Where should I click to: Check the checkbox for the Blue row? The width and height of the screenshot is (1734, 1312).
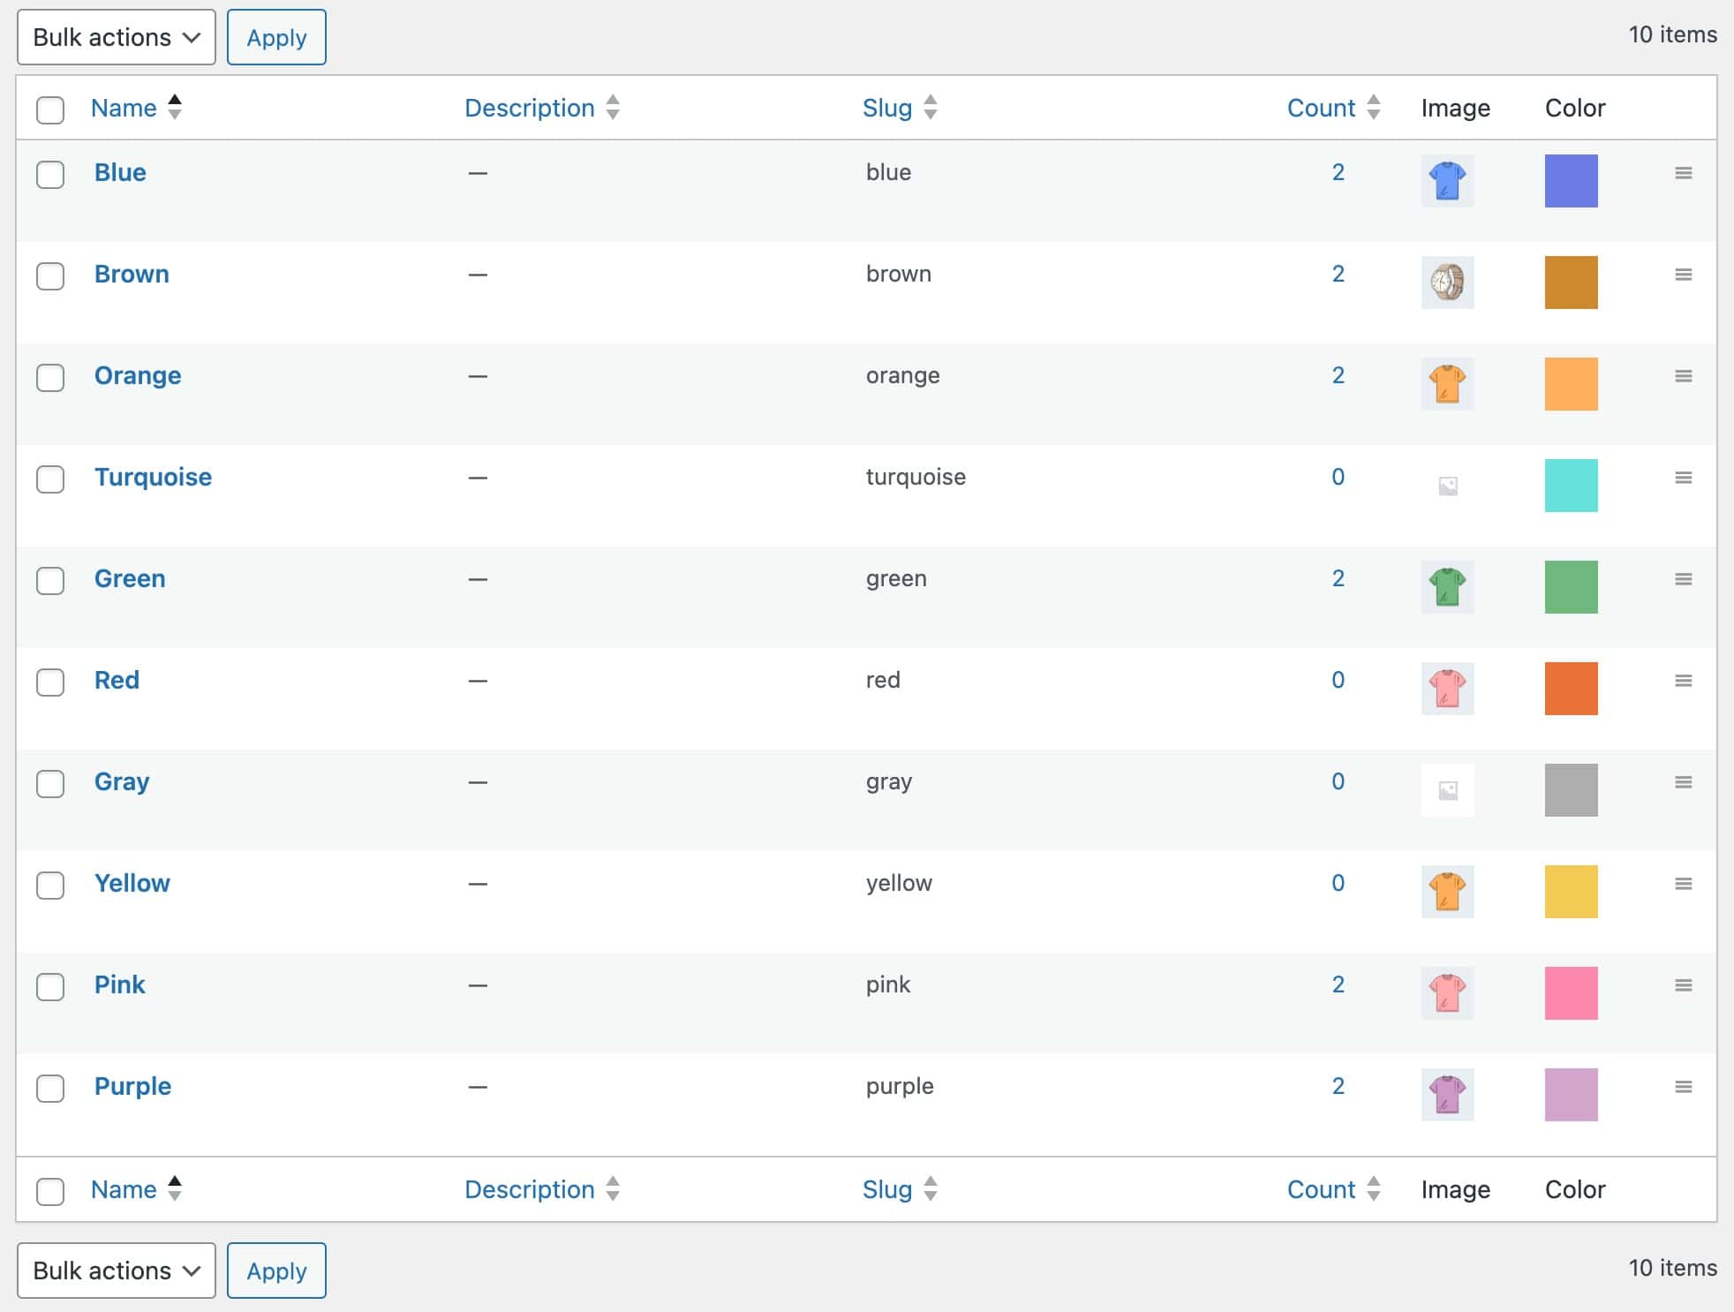[x=50, y=175]
